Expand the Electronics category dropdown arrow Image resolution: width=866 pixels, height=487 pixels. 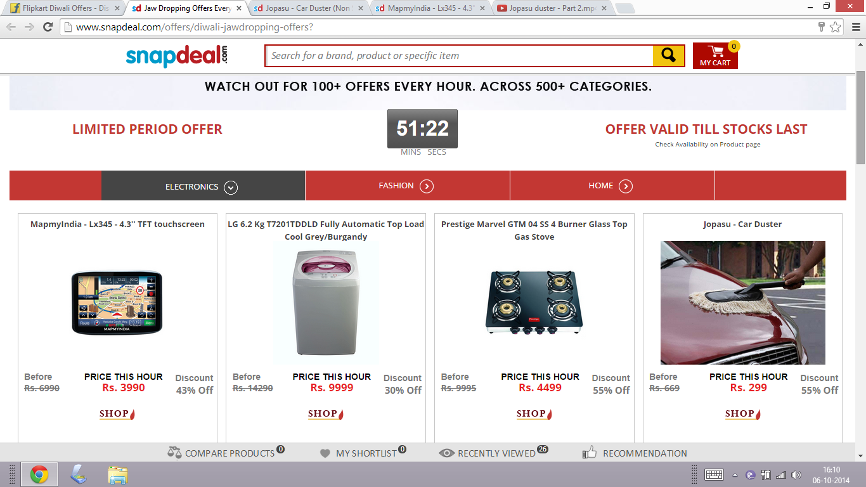coord(231,187)
